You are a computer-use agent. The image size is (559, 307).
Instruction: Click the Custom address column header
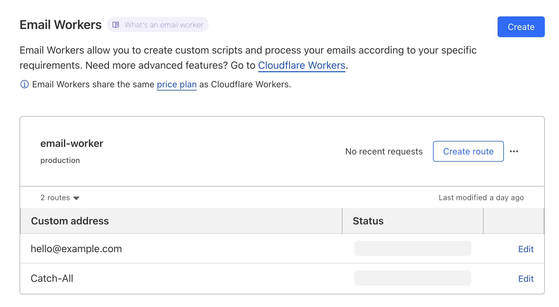coord(70,221)
